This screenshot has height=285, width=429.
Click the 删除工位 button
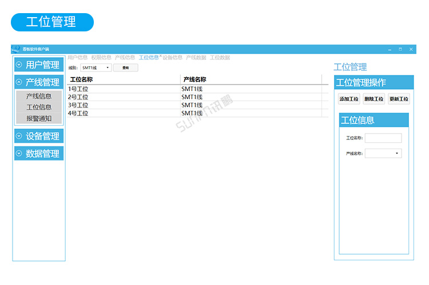(x=374, y=99)
